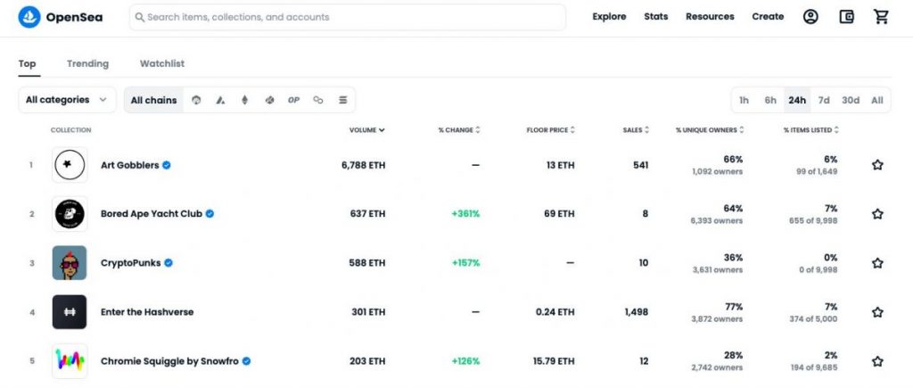Click the OpenSea wordmark text
This screenshot has height=388, width=913.
(x=74, y=18)
